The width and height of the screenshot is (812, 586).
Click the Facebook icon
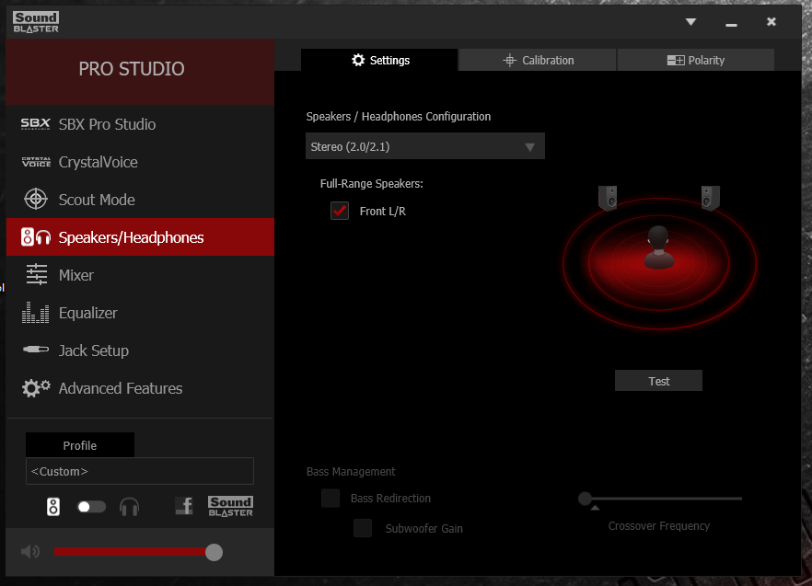tap(184, 506)
